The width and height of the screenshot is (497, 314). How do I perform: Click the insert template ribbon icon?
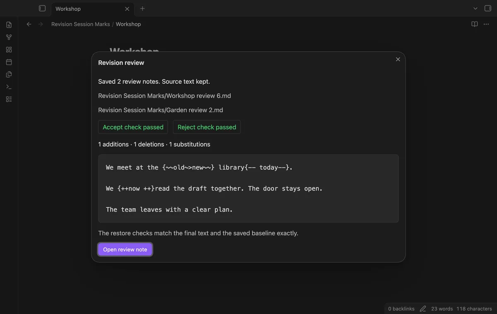click(9, 74)
